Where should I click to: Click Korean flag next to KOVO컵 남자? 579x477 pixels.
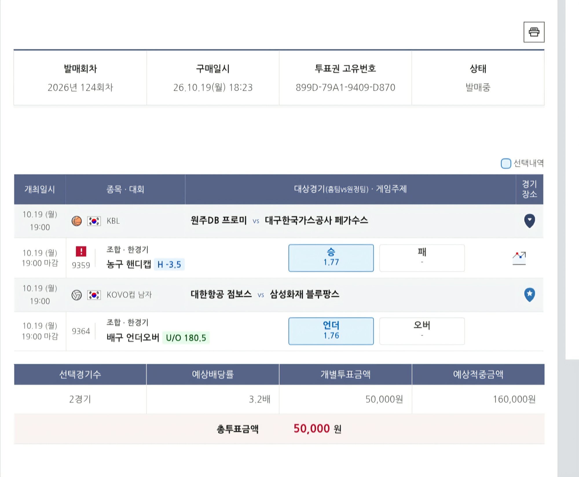[94, 295]
